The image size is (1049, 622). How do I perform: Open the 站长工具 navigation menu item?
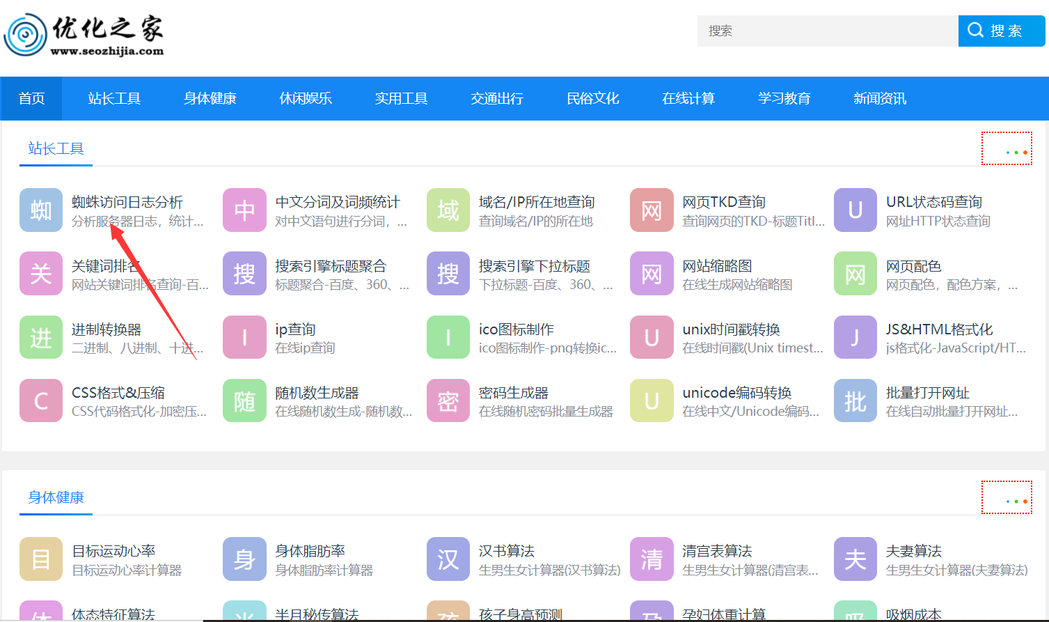click(x=114, y=98)
